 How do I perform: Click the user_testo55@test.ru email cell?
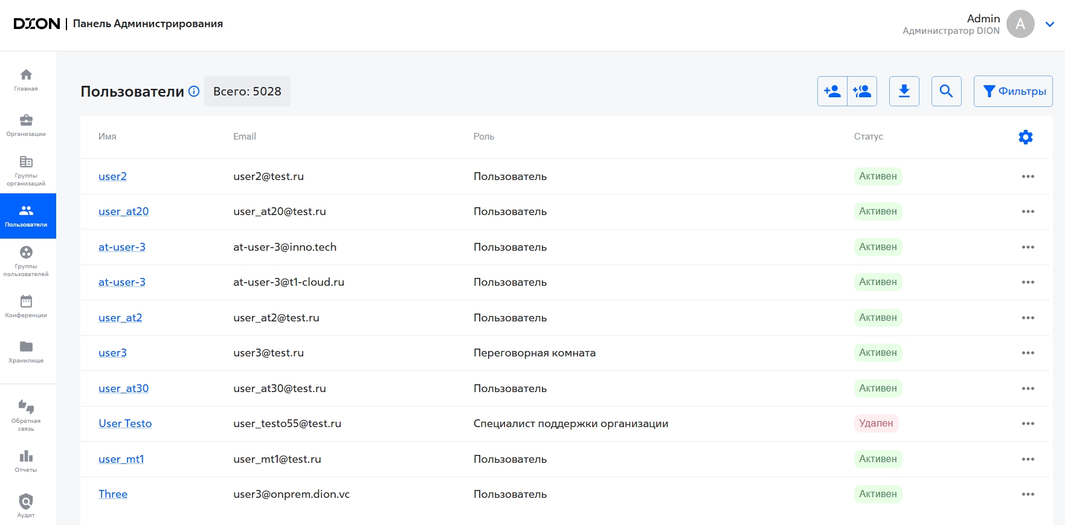(x=288, y=424)
